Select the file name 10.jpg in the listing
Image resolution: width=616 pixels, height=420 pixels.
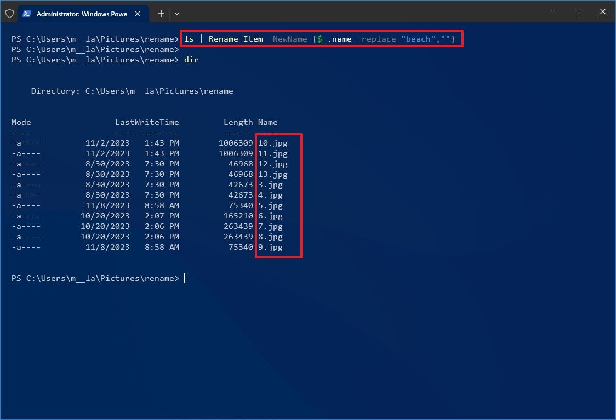[272, 143]
